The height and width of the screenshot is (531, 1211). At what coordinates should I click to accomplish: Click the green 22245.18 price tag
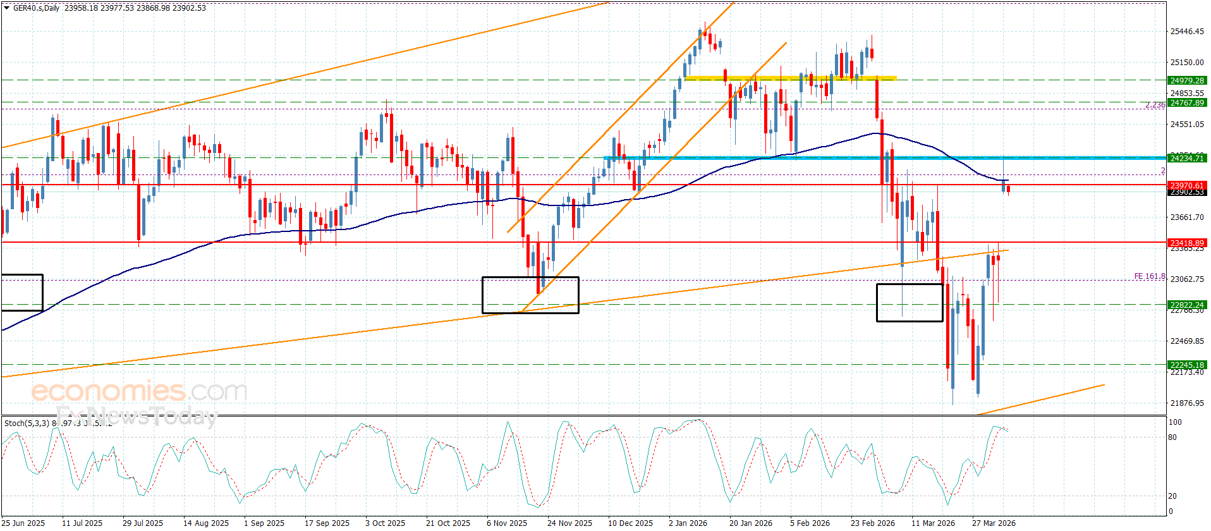tap(1187, 365)
